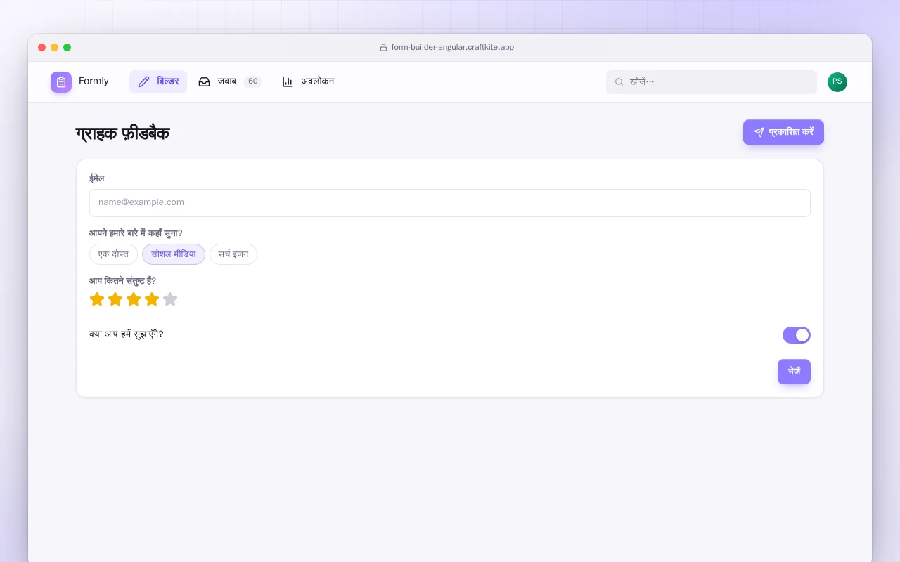Open the जवाब tab

(230, 81)
